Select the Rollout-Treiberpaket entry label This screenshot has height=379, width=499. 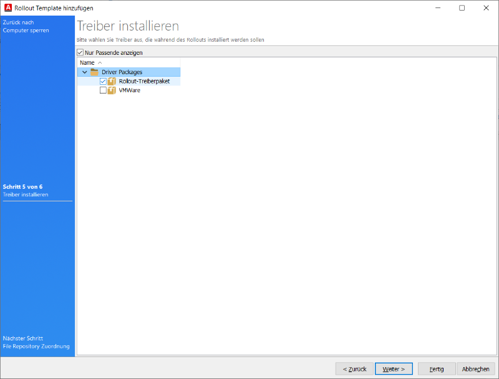pos(144,81)
